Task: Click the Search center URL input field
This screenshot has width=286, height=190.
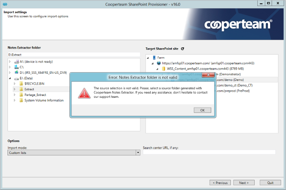Action: click(209, 152)
